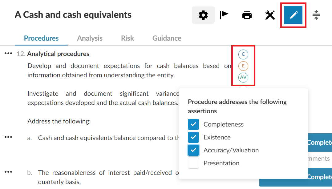Open the wrench and screwdriver tools icon
The image size is (332, 189).
(x=270, y=15)
